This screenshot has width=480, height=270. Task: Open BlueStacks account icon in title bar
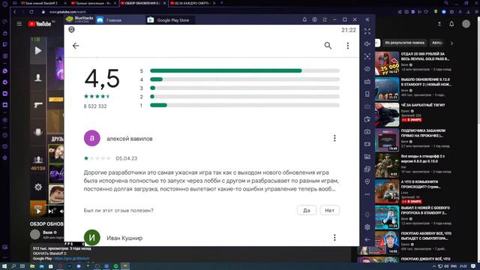tap(315, 19)
